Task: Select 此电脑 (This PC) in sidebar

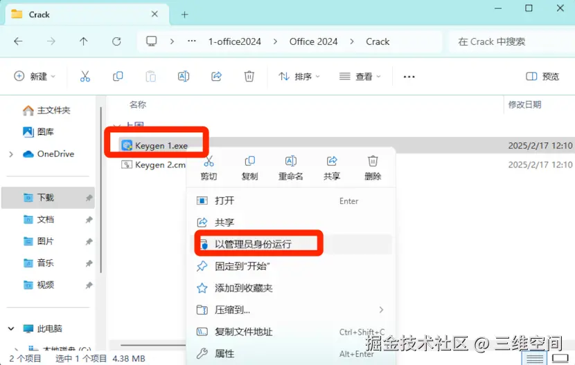Action: pos(42,328)
